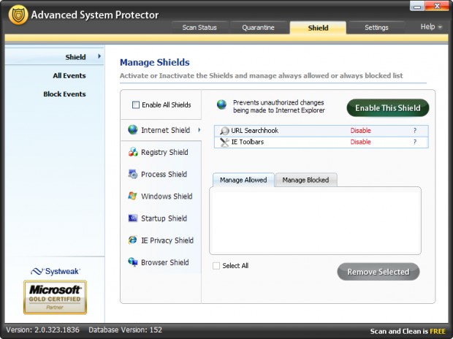The image size is (453, 339).
Task: Open All Events in the sidebar
Action: click(x=69, y=76)
